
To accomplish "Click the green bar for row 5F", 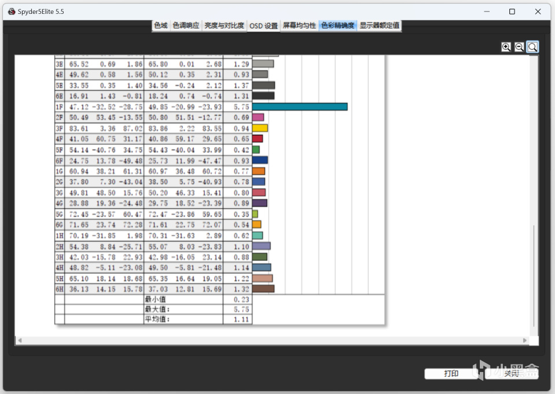I will (x=256, y=149).
